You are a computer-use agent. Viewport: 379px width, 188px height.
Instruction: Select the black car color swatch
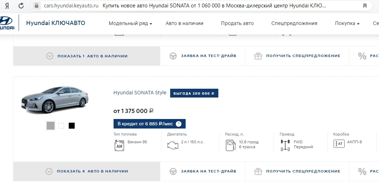[72, 126]
